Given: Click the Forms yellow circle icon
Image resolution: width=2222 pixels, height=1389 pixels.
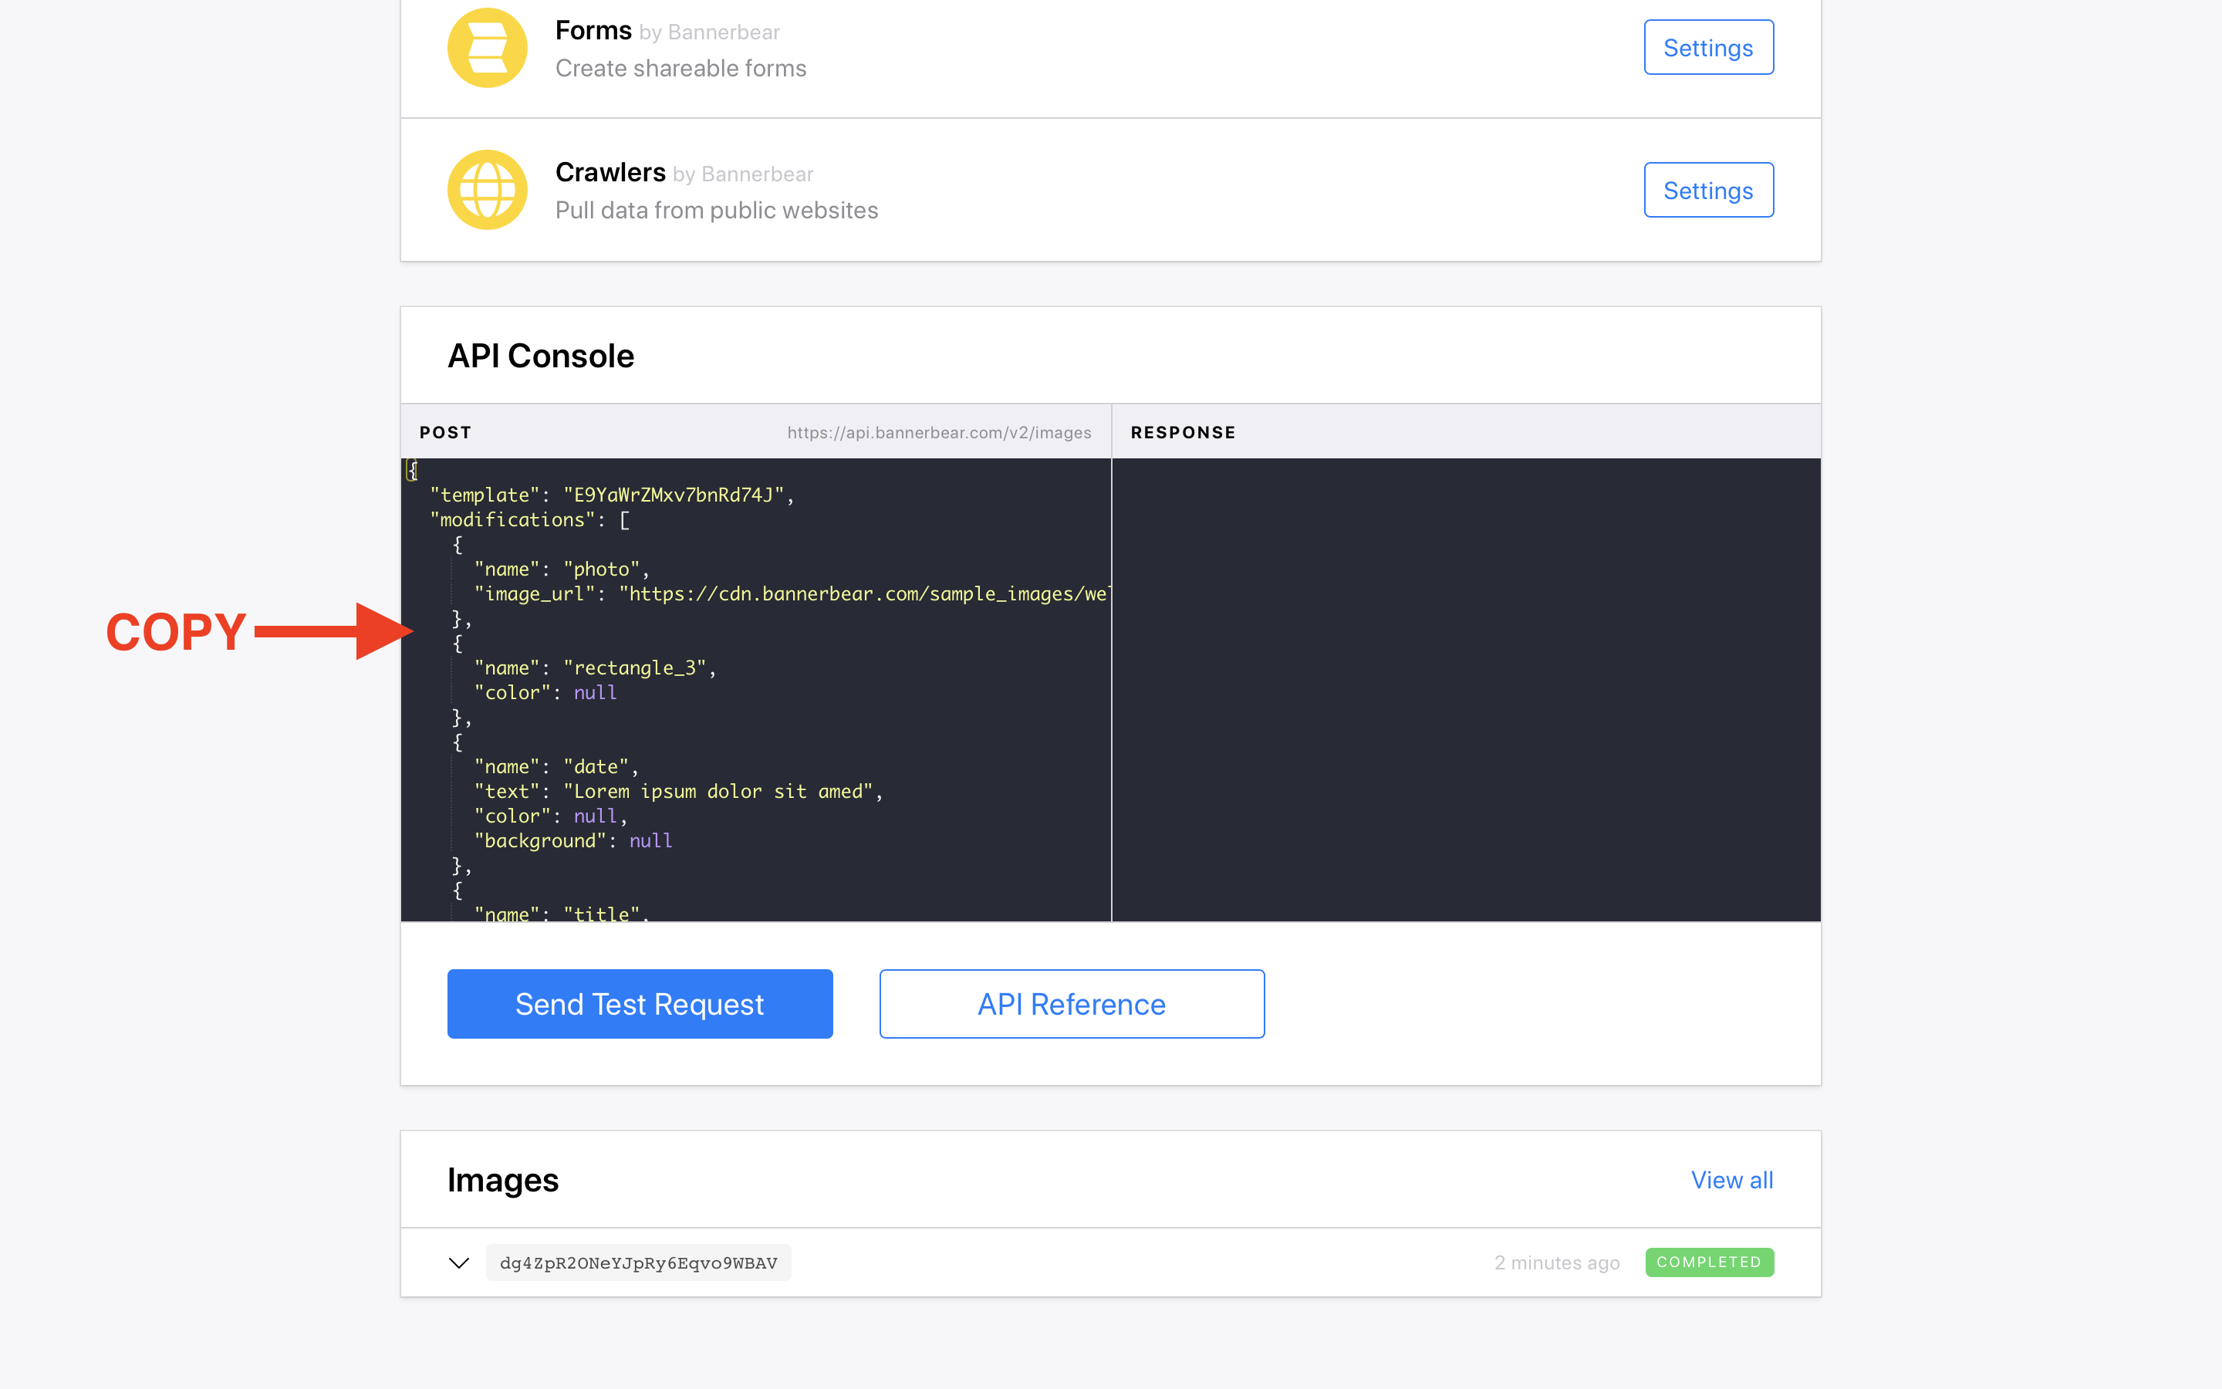Looking at the screenshot, I should [x=487, y=48].
